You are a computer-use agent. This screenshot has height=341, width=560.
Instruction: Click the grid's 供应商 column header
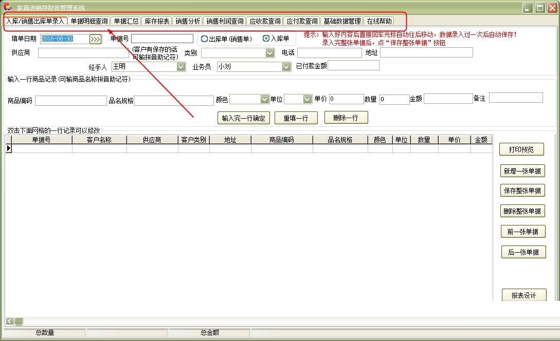(152, 140)
